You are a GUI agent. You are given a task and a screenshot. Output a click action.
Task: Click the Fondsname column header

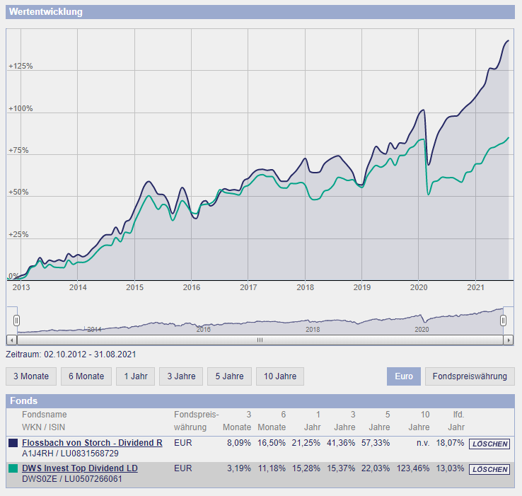click(45, 415)
